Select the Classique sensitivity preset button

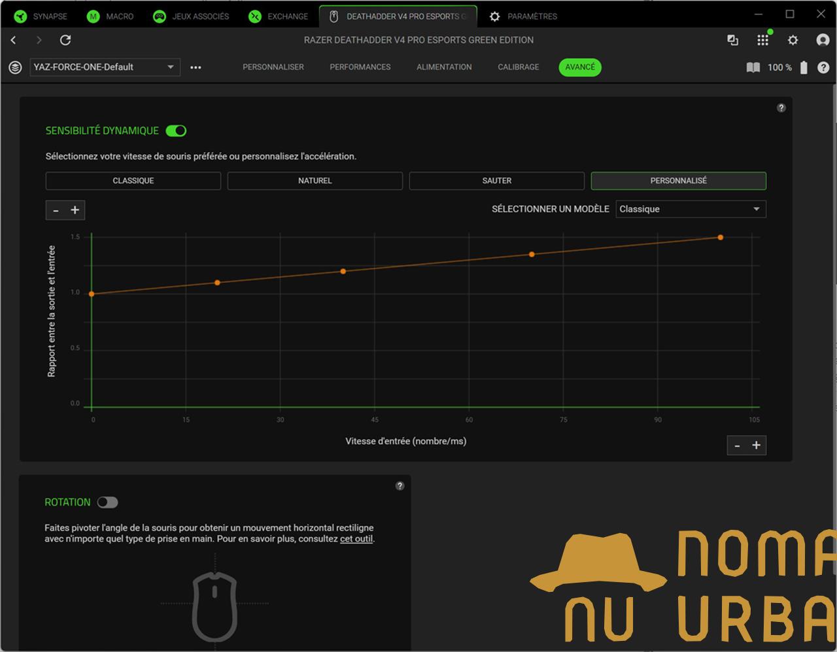(x=133, y=181)
